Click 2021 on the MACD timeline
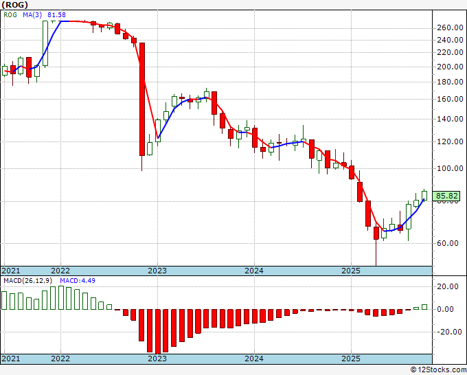 point(11,359)
